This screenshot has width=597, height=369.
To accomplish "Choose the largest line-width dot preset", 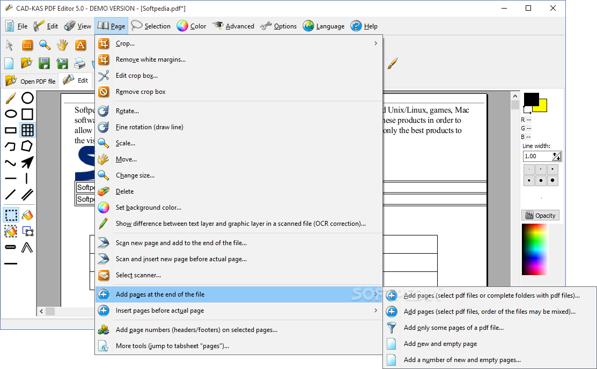I will tap(552, 181).
